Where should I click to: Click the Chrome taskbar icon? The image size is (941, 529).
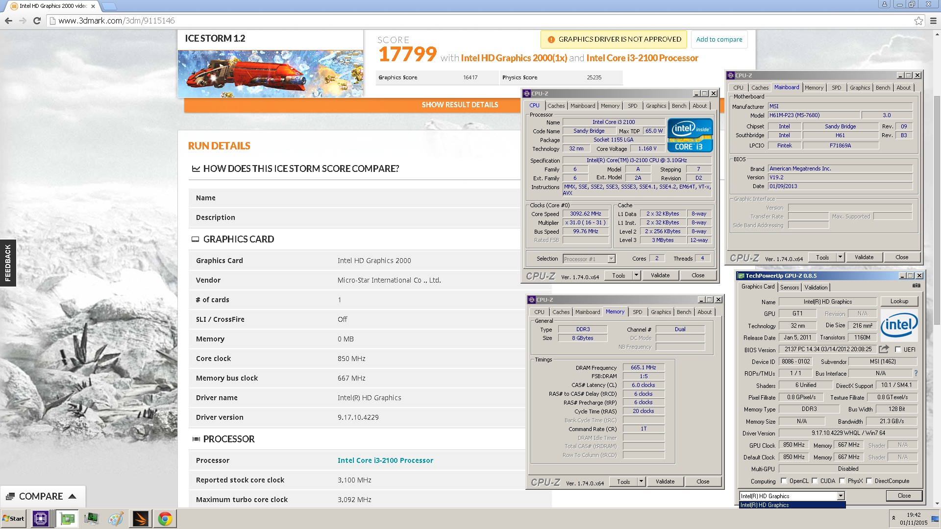click(165, 519)
